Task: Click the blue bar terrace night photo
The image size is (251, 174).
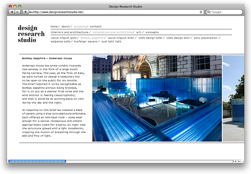Action: click(x=157, y=98)
